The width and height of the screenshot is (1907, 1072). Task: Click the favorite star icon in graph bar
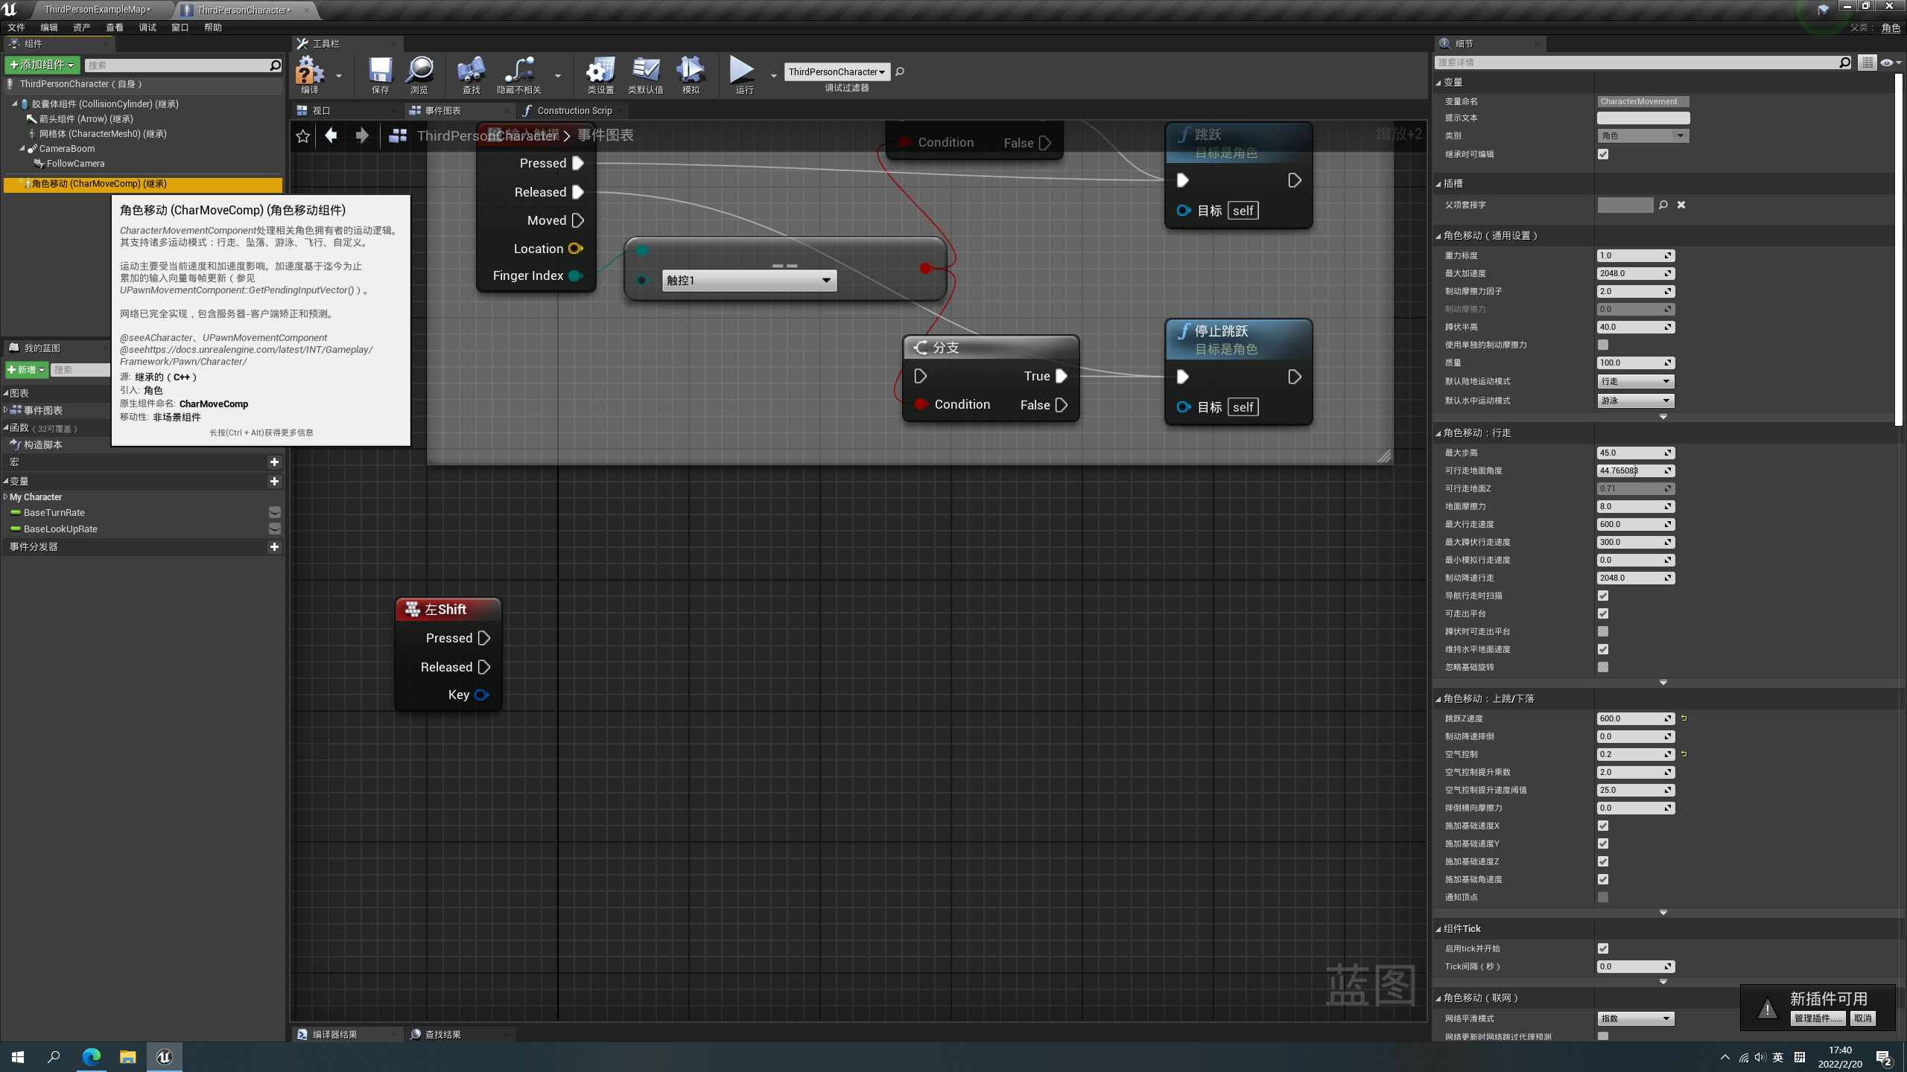coord(302,135)
